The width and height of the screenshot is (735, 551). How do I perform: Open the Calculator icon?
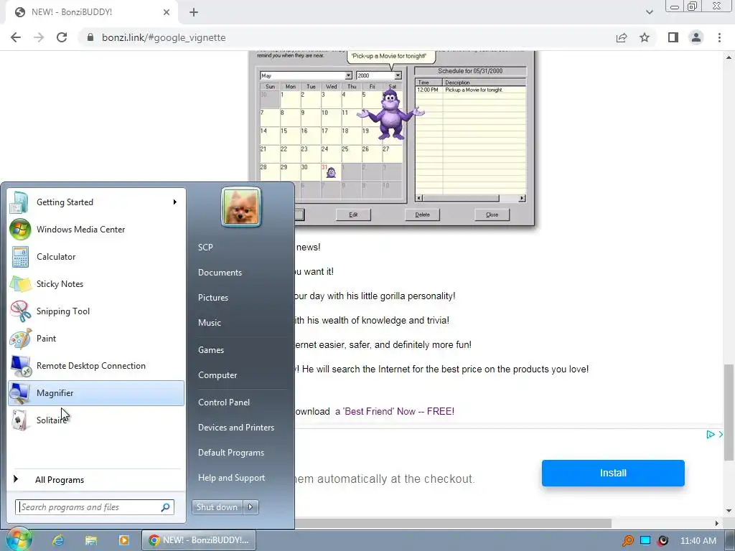pos(20,257)
